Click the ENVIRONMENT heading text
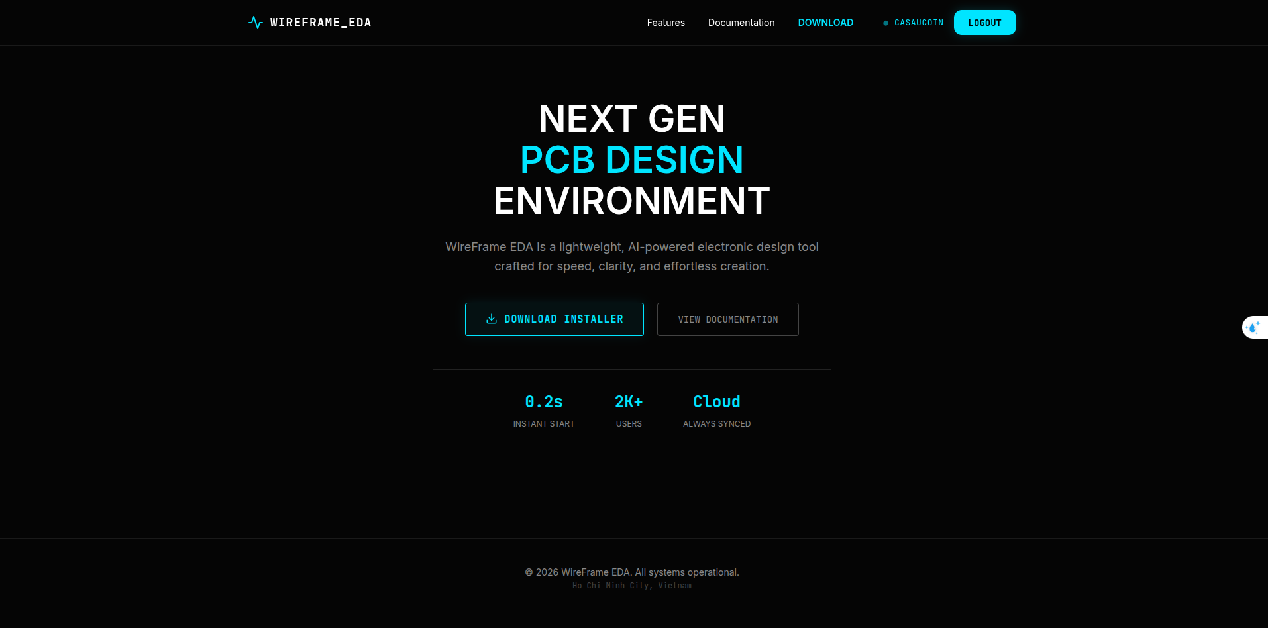Image resolution: width=1268 pixels, height=628 pixels. pos(632,201)
